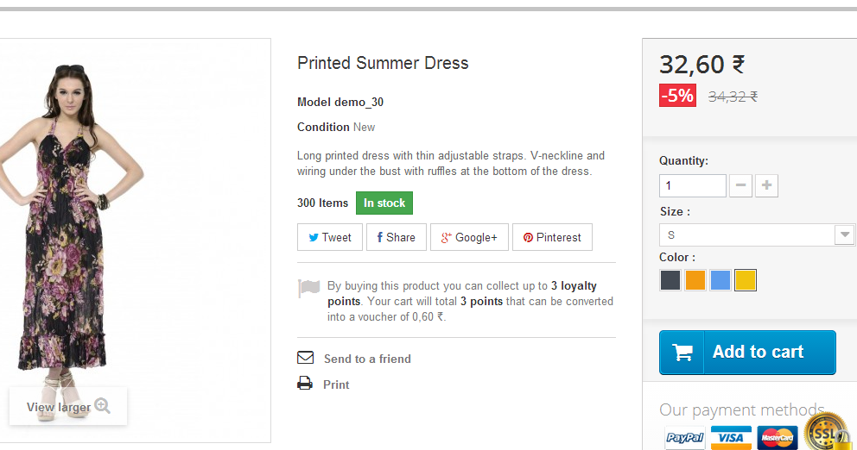Screen dimensions: 857x450
Task: Increase quantity with the plus button
Action: 766,185
